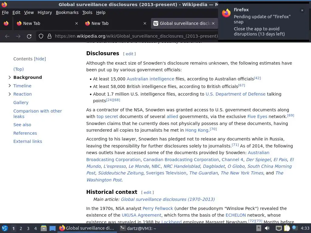Screen dimensions: 311x233
Task: Reload the current Wikipedia page
Action: point(29,36)
